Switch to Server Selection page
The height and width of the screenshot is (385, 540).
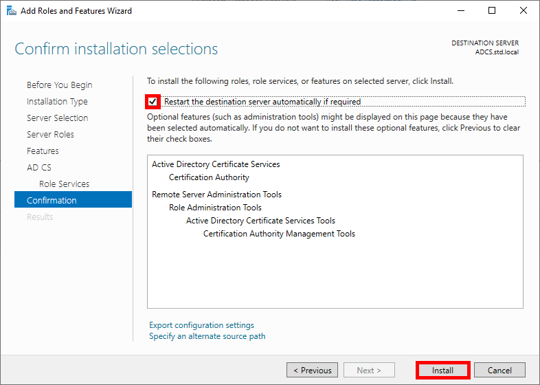pyautogui.click(x=57, y=118)
